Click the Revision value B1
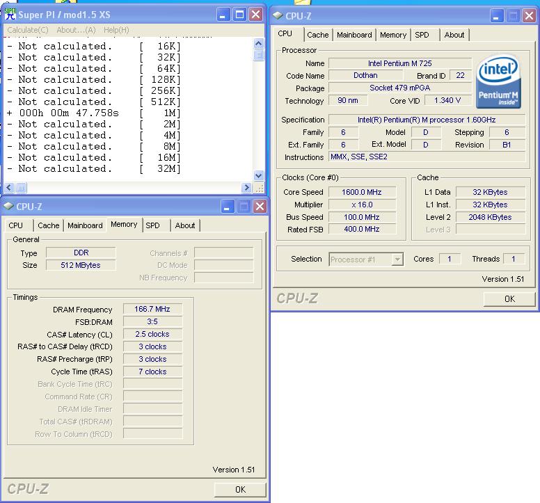Screen dimensions: 540x503 click(507, 145)
